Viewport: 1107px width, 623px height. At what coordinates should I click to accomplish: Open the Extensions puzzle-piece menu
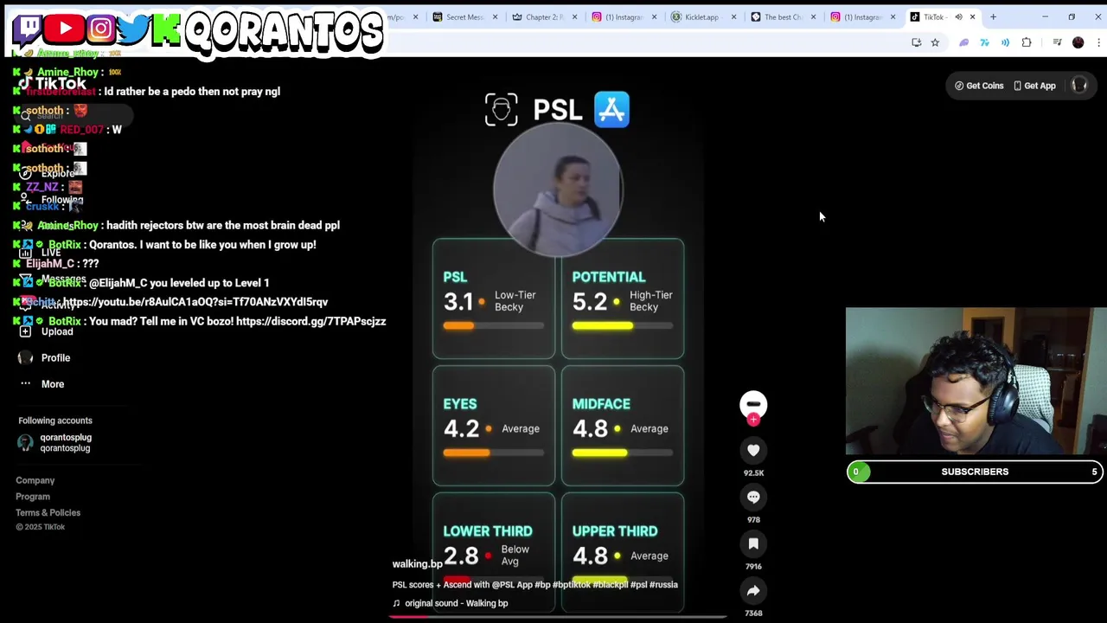[1027, 42]
